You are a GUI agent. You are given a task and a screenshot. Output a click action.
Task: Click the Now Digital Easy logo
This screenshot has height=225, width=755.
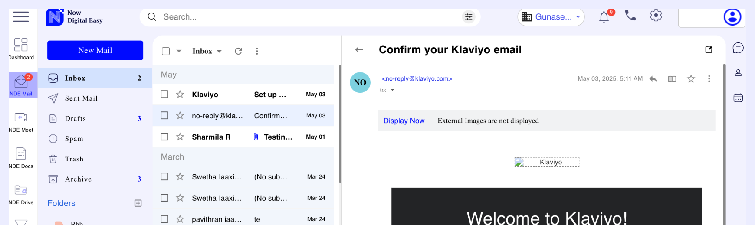pyautogui.click(x=74, y=17)
